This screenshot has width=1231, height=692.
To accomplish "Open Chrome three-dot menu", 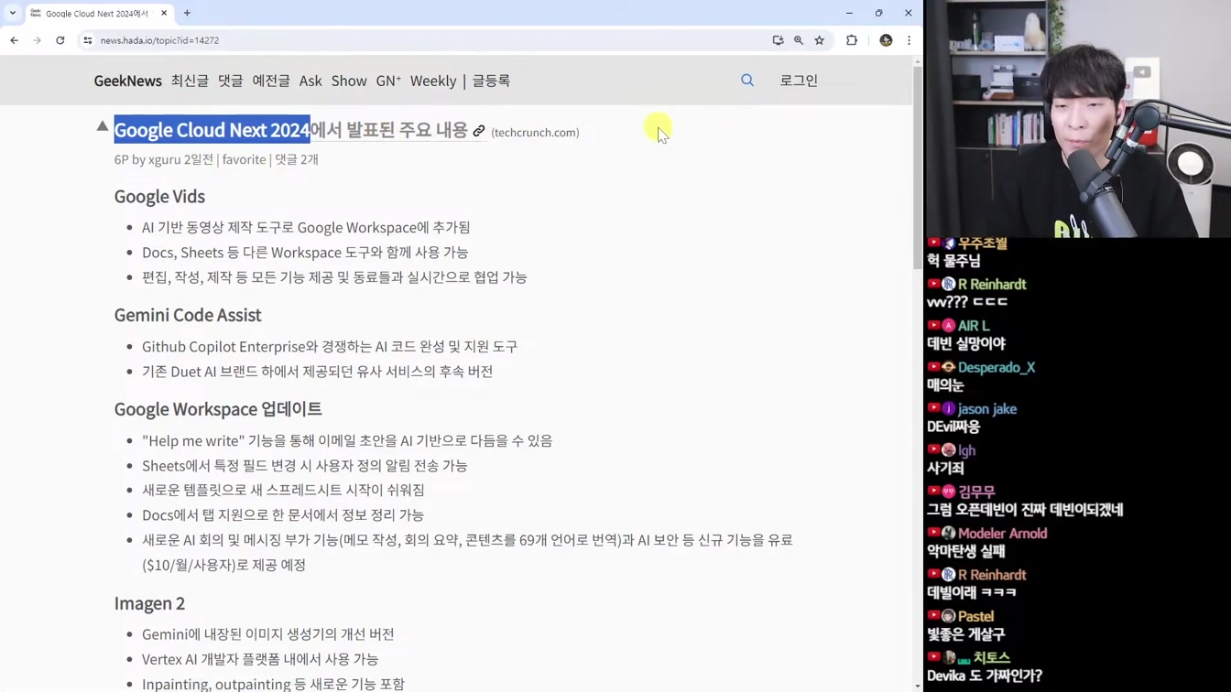I will click(909, 40).
